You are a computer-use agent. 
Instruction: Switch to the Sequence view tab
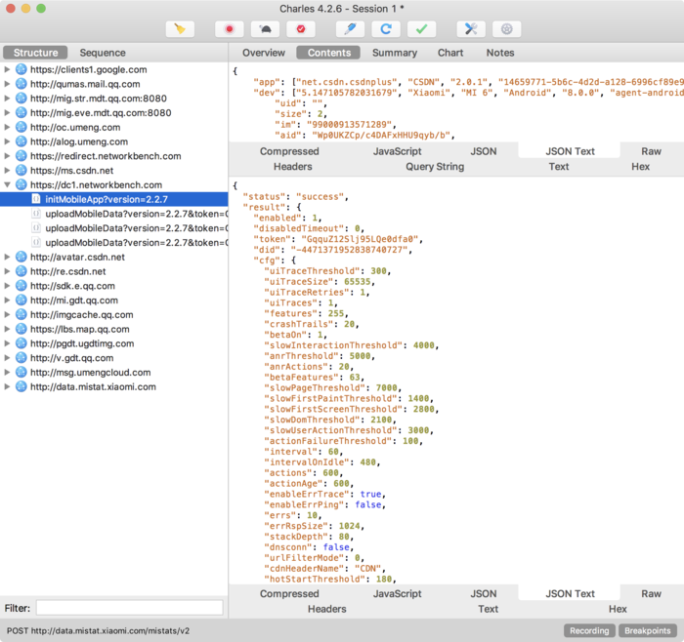pos(103,53)
